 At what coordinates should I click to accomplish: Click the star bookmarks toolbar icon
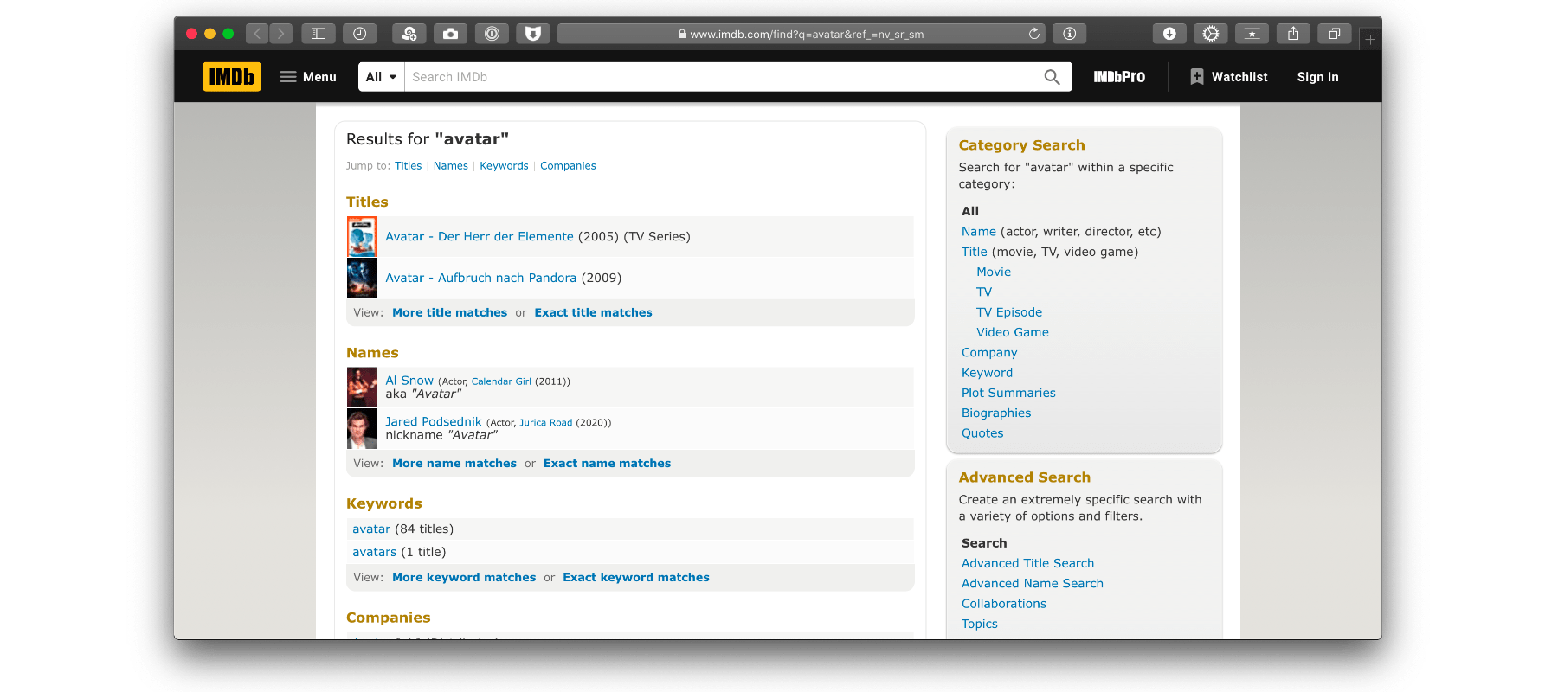(1252, 34)
